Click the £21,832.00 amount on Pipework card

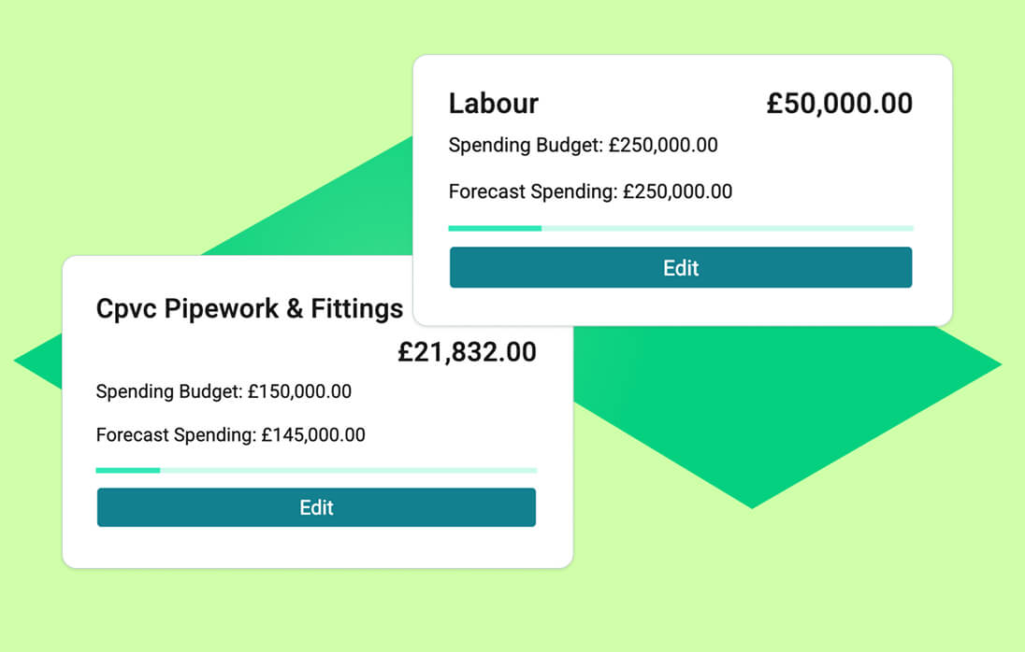tap(467, 352)
